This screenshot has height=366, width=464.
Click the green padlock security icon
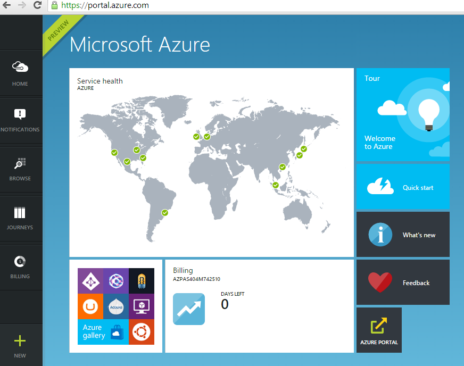tap(54, 5)
